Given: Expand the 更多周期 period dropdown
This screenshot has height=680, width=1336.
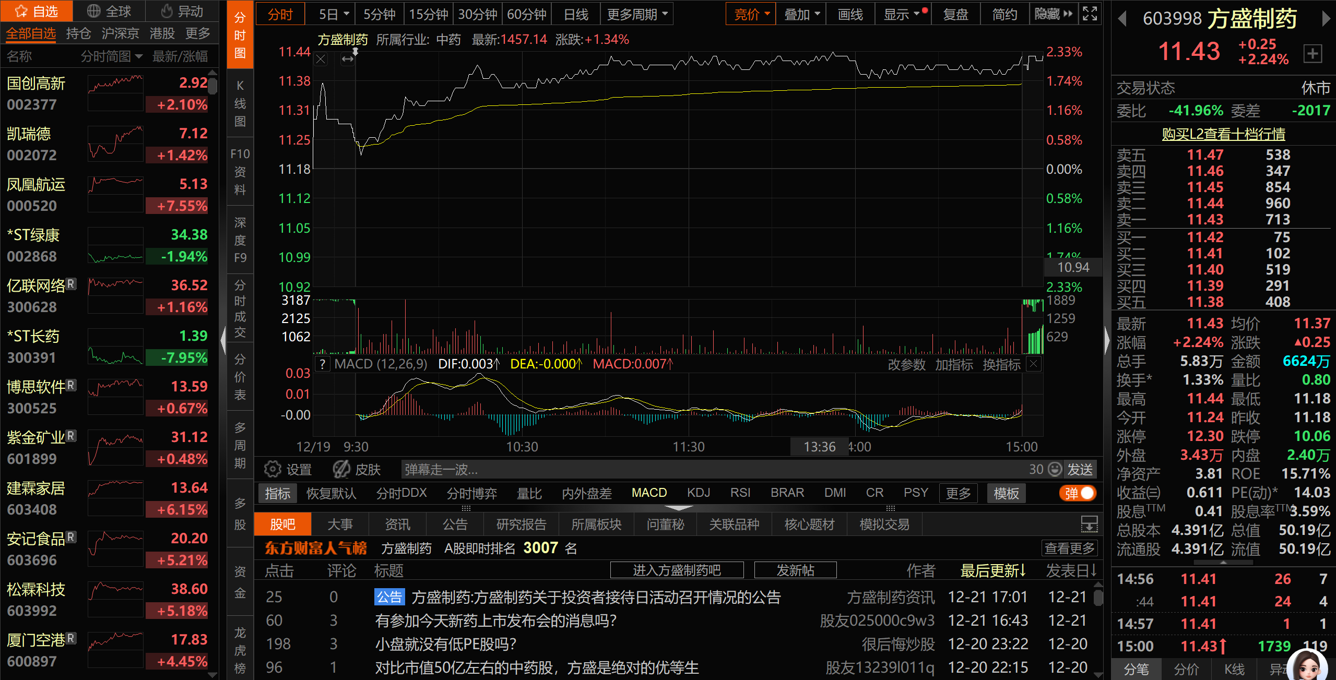Looking at the screenshot, I should tap(636, 14).
